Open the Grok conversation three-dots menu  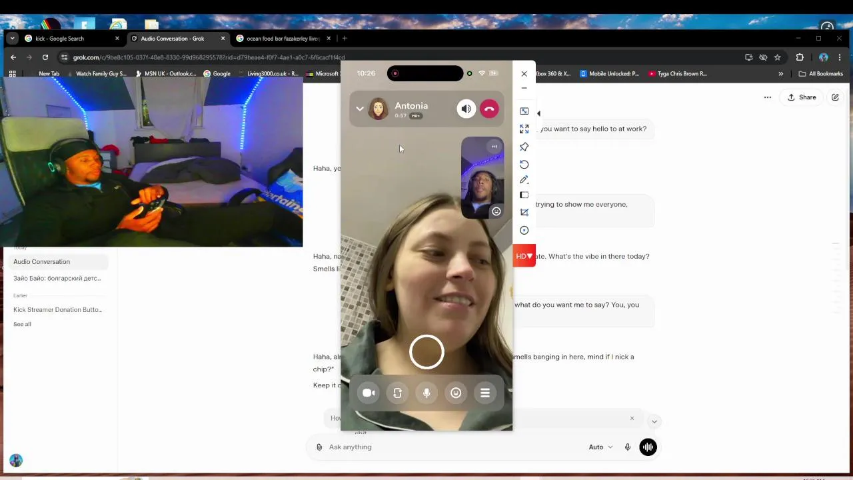(x=768, y=97)
